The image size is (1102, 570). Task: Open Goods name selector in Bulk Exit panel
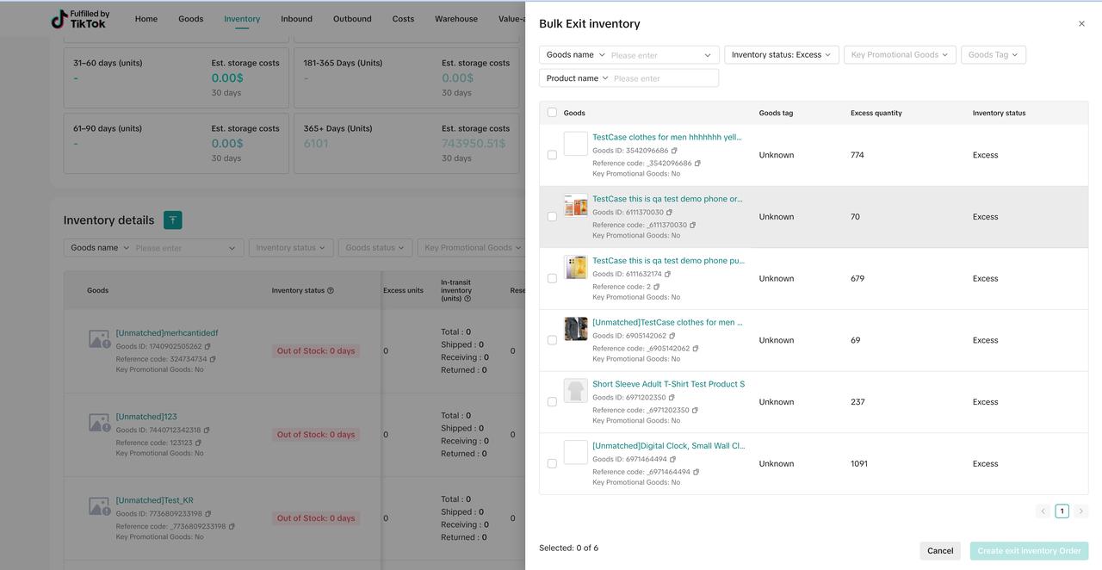point(575,55)
